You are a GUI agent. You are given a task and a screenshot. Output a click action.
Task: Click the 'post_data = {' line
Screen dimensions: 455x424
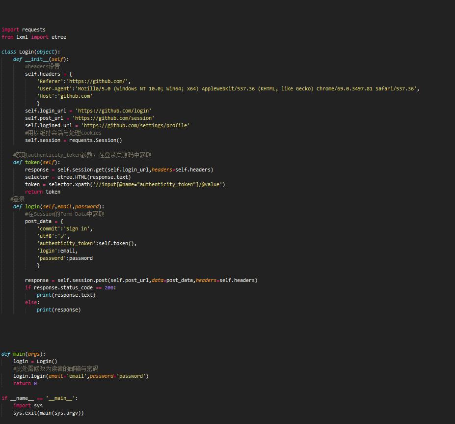click(x=44, y=221)
